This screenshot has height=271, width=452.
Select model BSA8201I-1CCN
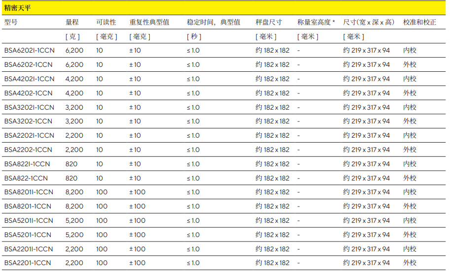click(29, 192)
